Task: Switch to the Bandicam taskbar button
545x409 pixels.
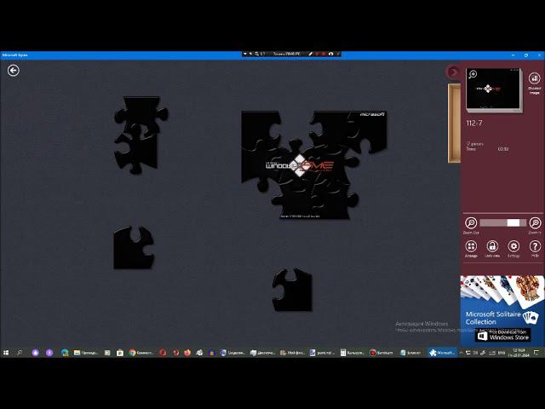Action: (x=381, y=353)
